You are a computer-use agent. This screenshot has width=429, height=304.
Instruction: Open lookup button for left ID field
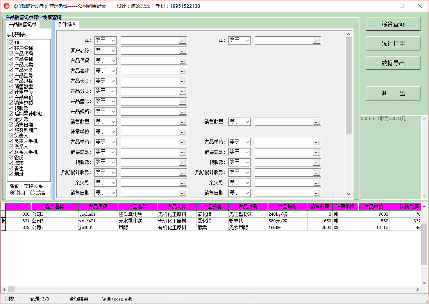click(x=183, y=41)
